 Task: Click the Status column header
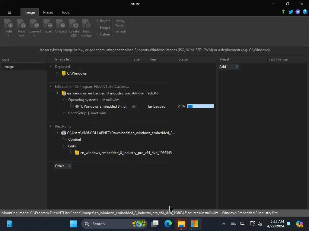point(183,59)
